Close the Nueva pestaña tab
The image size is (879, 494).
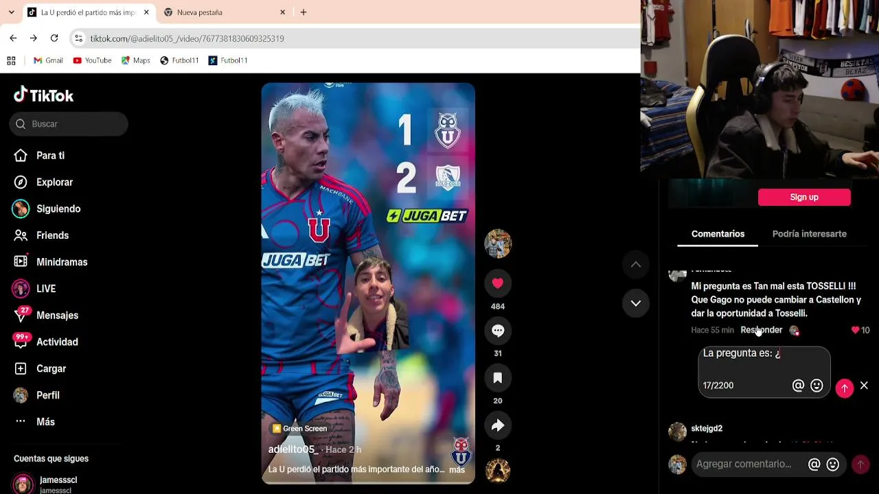(282, 12)
